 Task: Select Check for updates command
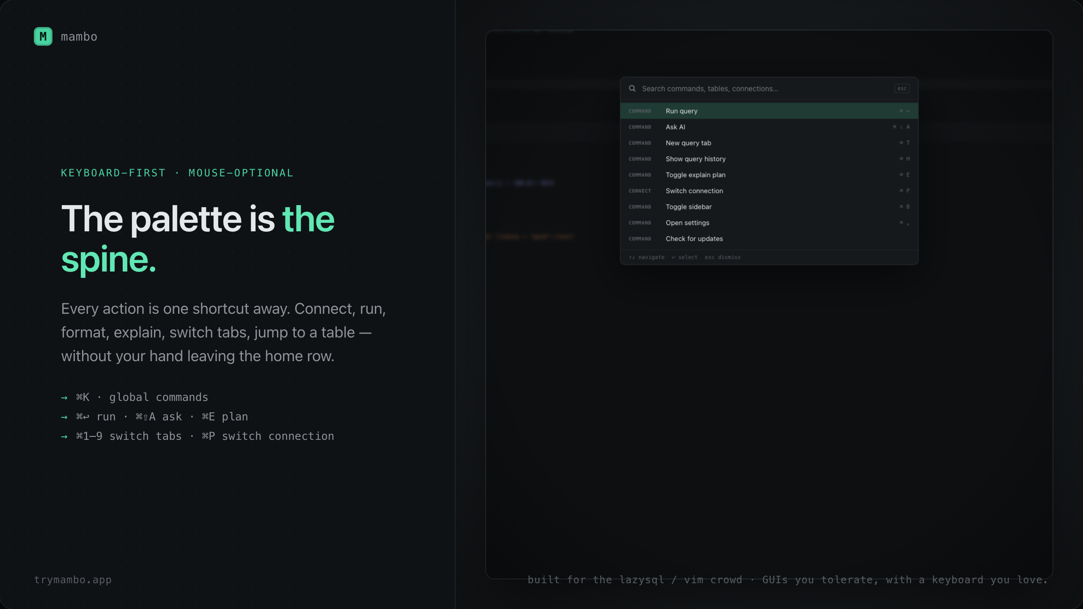769,239
